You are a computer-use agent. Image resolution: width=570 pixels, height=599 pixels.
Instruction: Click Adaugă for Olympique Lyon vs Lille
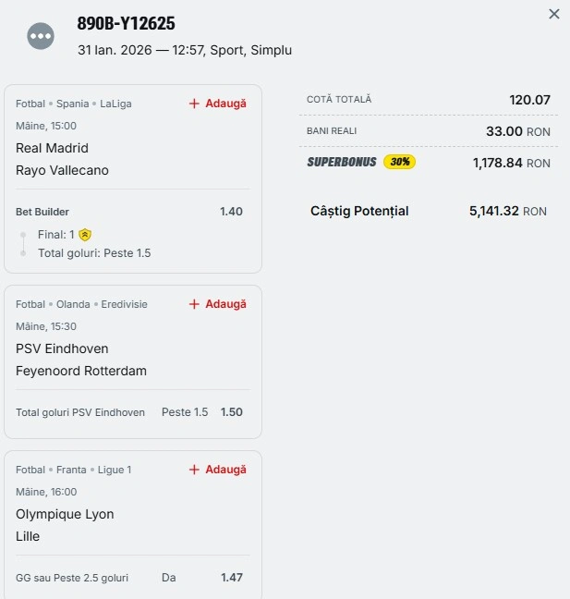click(x=218, y=470)
